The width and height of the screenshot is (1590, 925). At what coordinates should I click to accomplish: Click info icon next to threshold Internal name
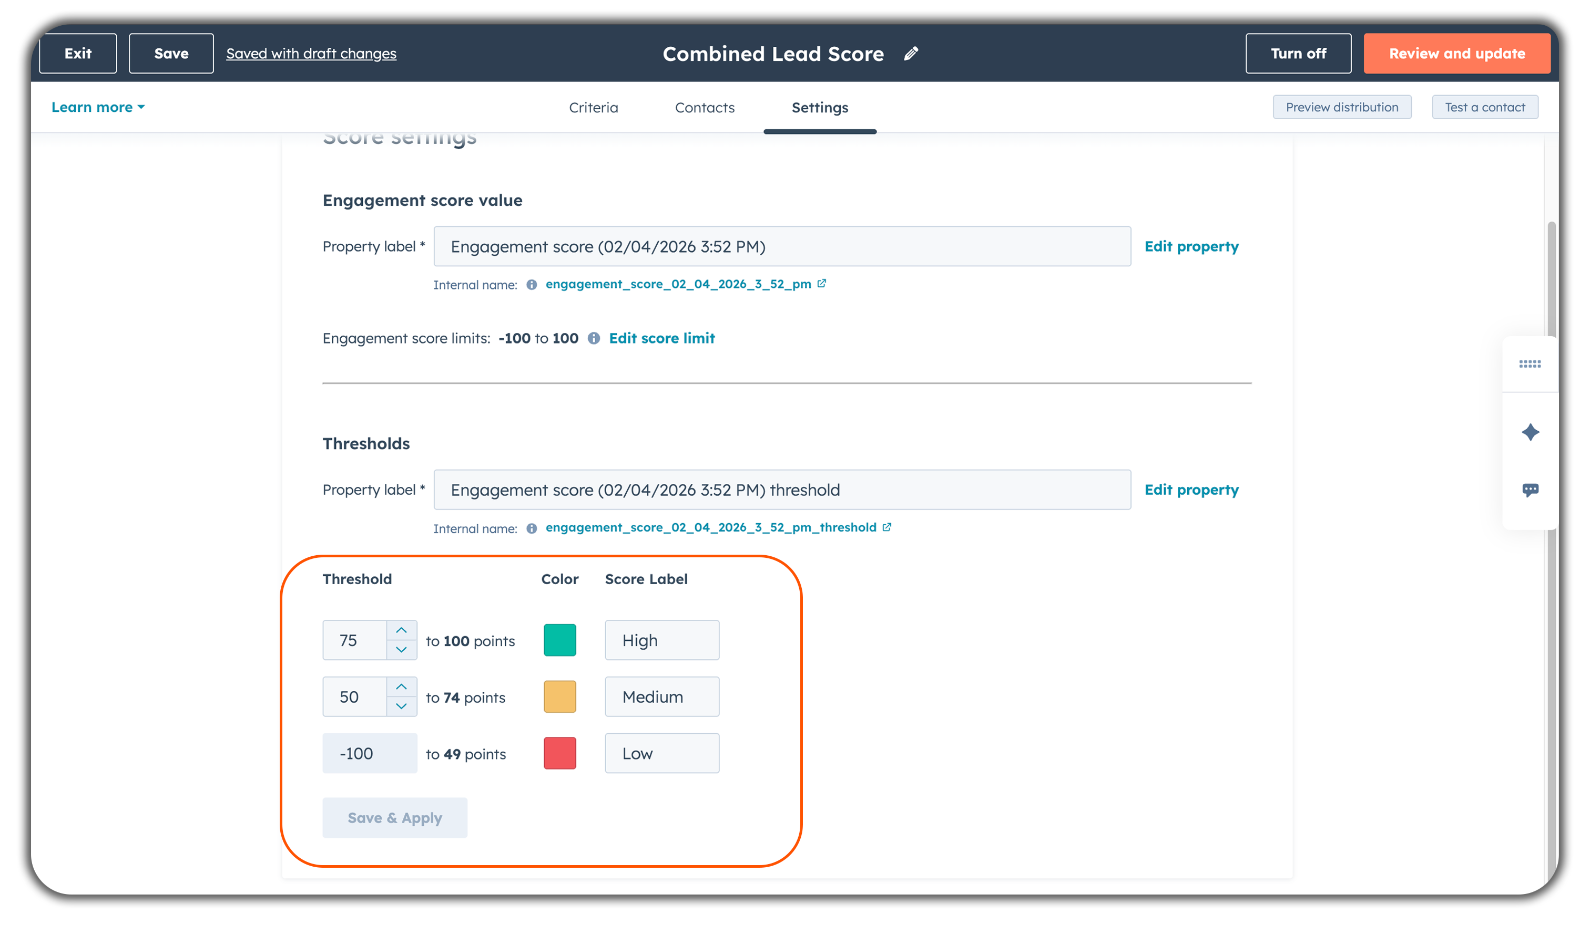(x=531, y=528)
